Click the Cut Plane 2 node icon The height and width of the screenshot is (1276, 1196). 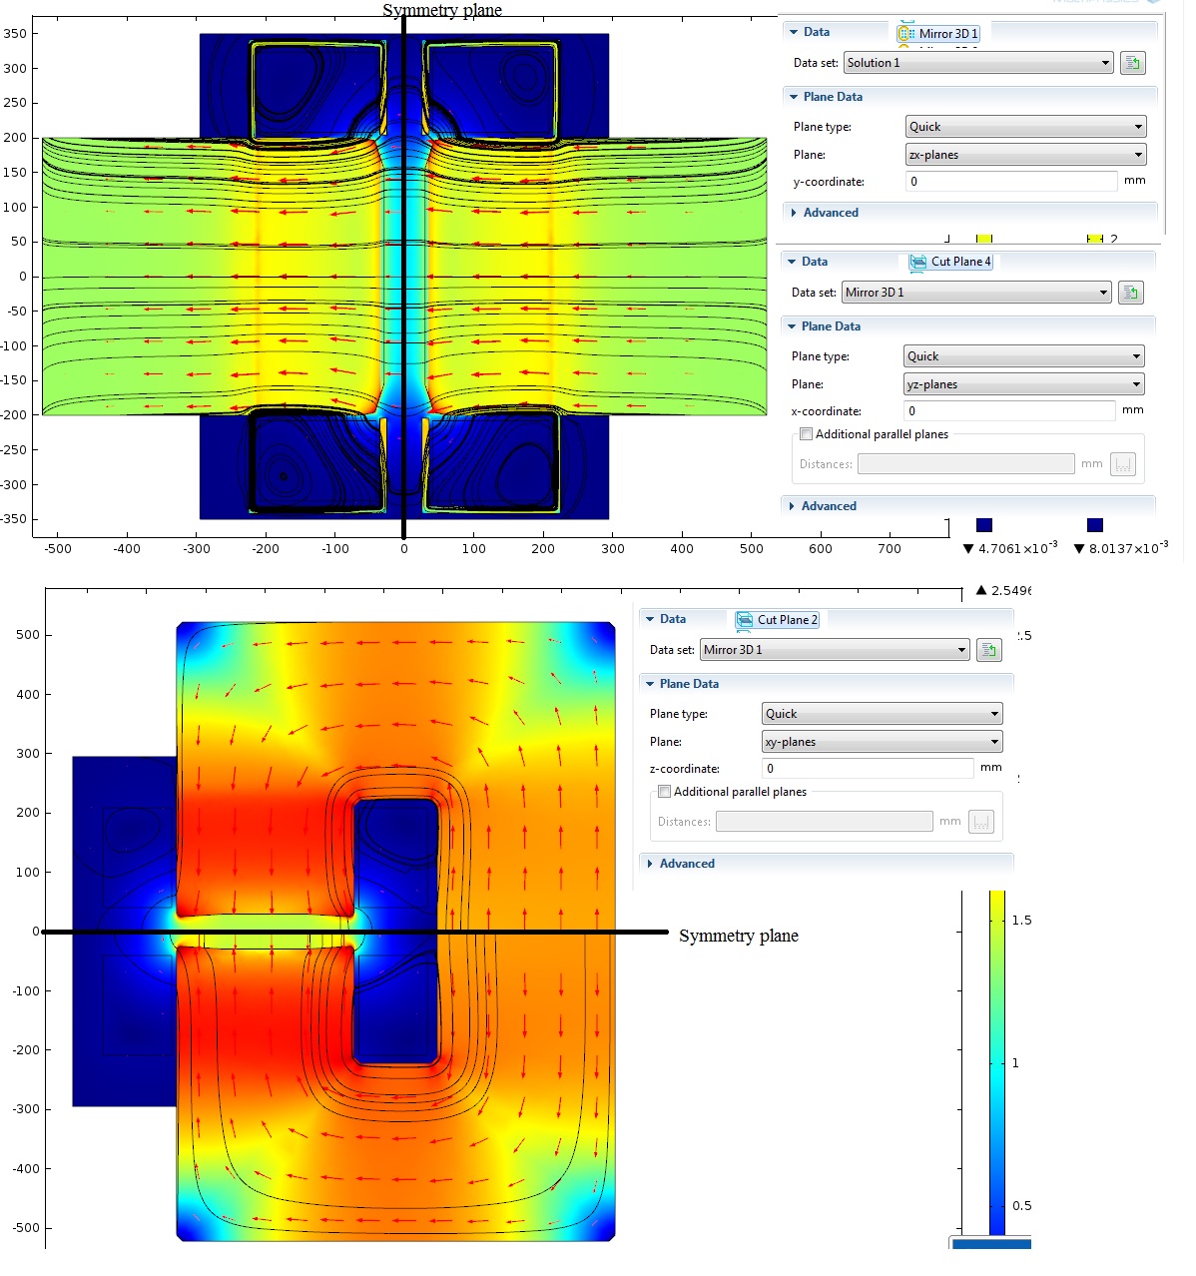[745, 620]
